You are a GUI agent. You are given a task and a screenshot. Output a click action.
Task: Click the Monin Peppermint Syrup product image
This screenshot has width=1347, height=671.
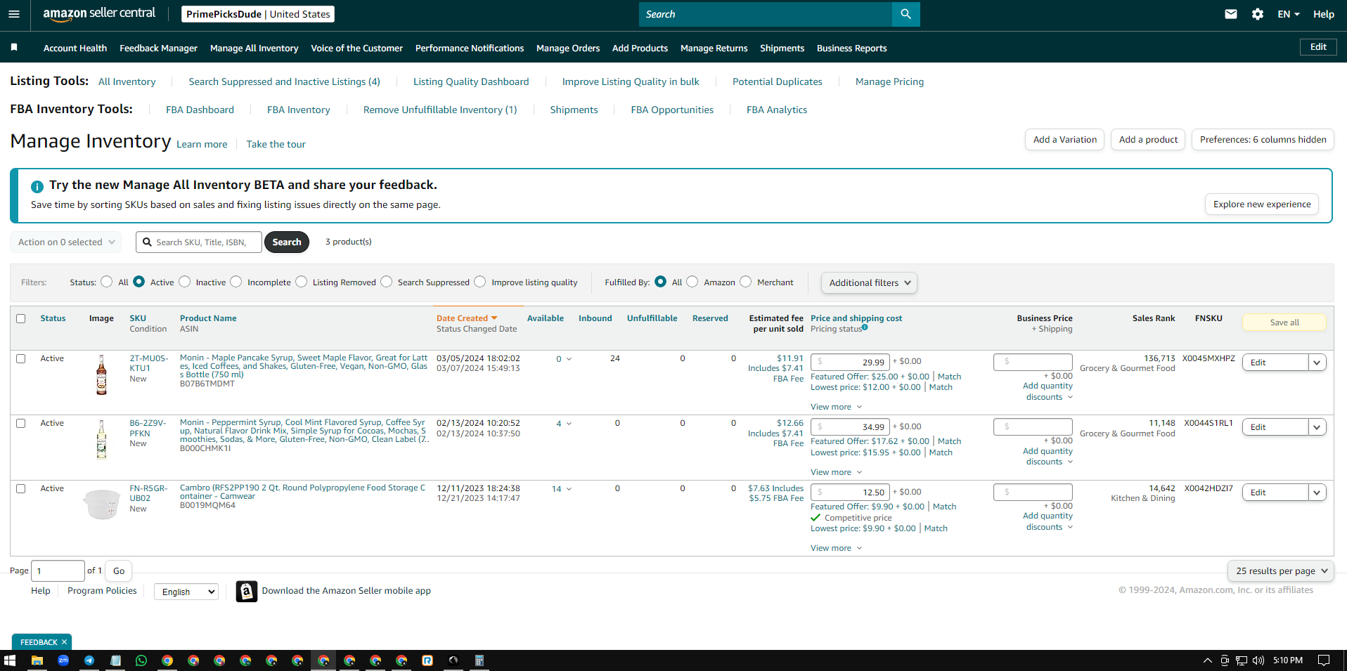coord(102,440)
